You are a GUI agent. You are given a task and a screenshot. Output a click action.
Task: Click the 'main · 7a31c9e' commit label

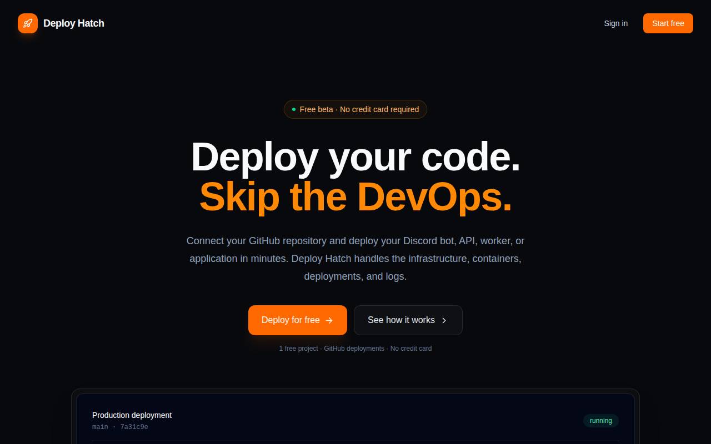[120, 427]
